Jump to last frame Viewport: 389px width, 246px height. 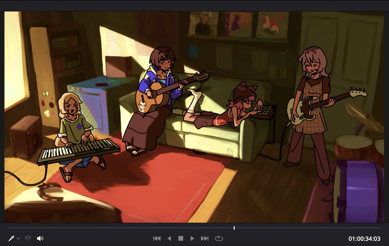coord(205,239)
